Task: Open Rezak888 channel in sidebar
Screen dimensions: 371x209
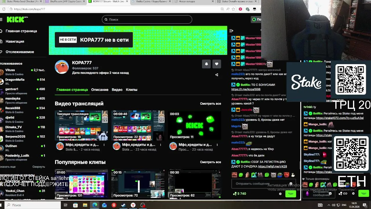Action: [x=23, y=110]
